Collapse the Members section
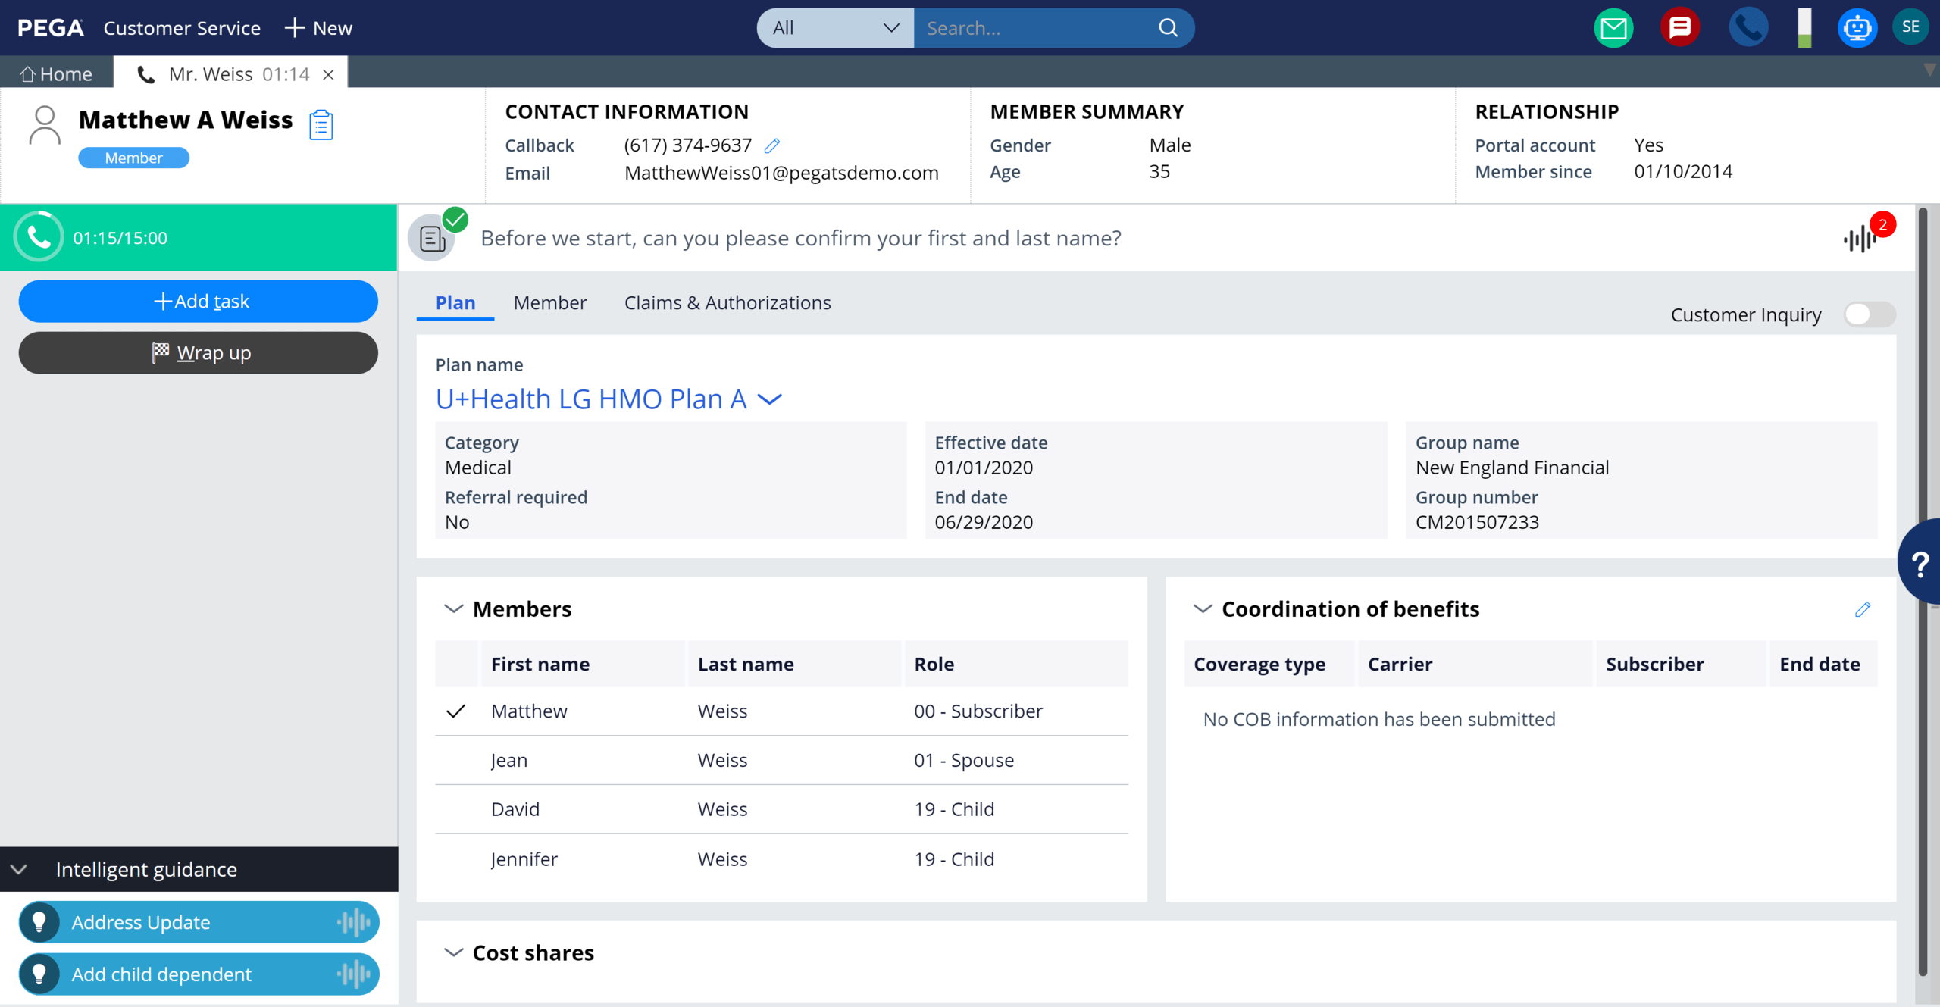The height and width of the screenshot is (1007, 1940). pos(453,609)
